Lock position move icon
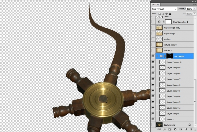Image resolution: width=197 pixels, height=132 pixels. click(x=167, y=14)
